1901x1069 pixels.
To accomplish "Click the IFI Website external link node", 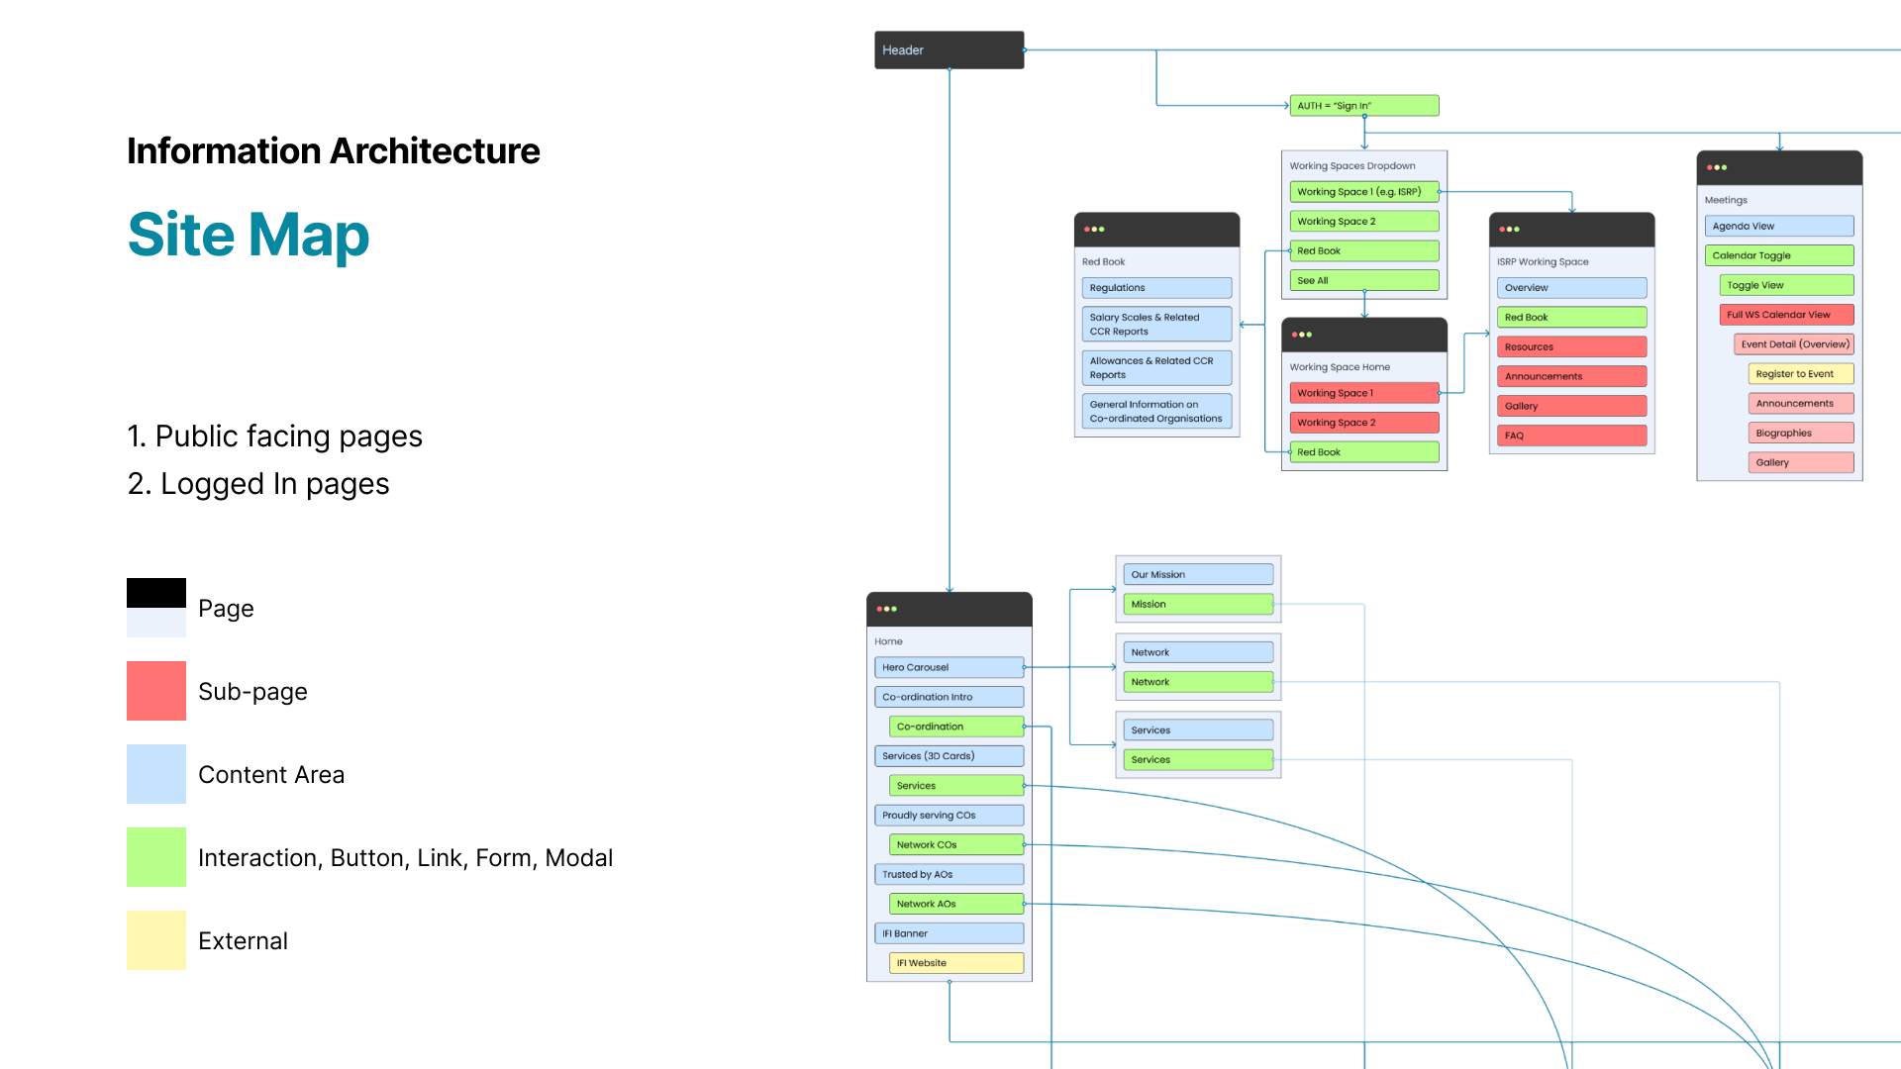I will tap(955, 963).
